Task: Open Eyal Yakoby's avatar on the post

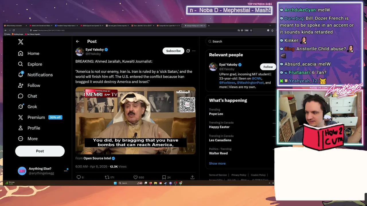Action: [79, 51]
